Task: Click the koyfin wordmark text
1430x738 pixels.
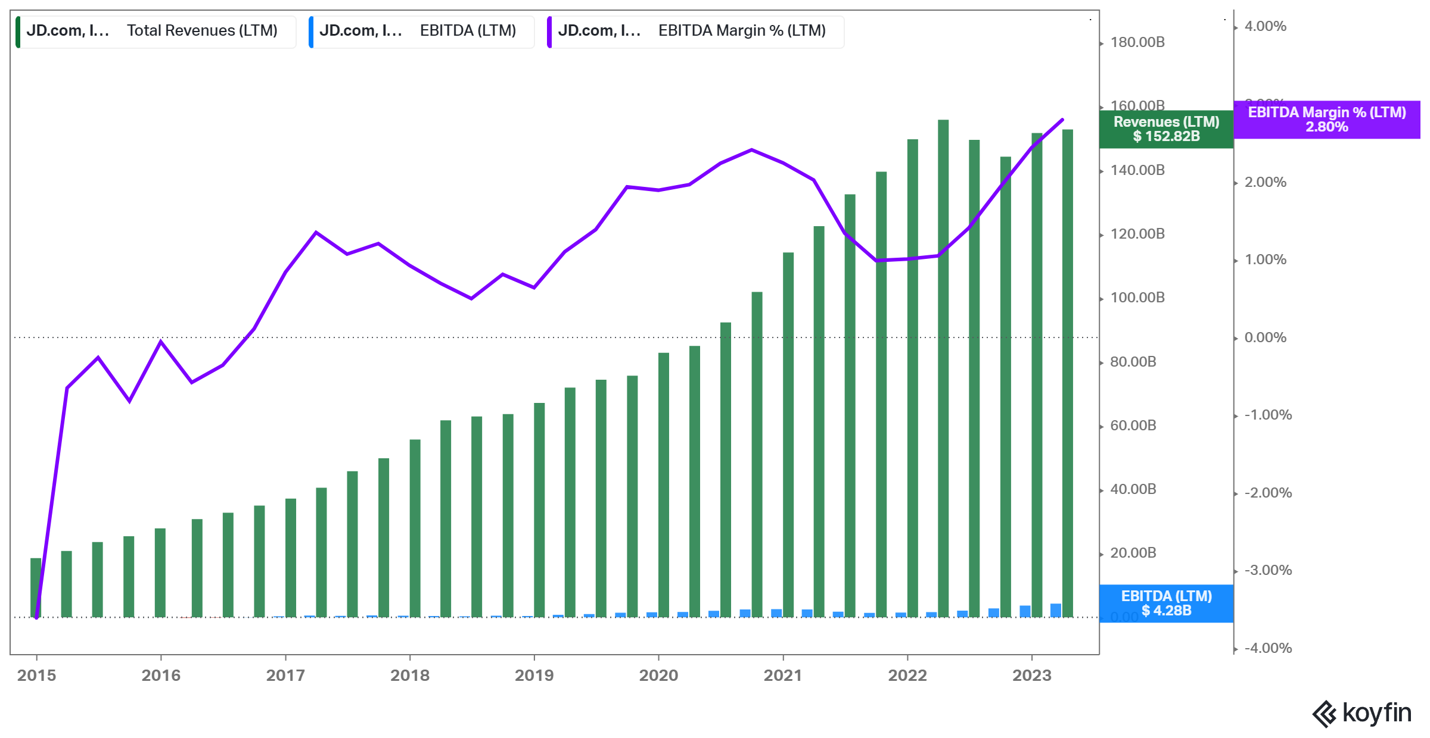Action: tap(1376, 713)
